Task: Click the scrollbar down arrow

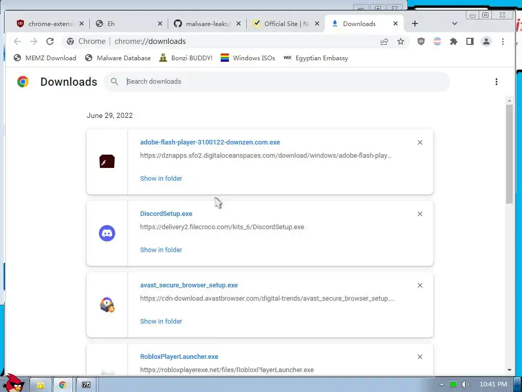Action: (509, 370)
